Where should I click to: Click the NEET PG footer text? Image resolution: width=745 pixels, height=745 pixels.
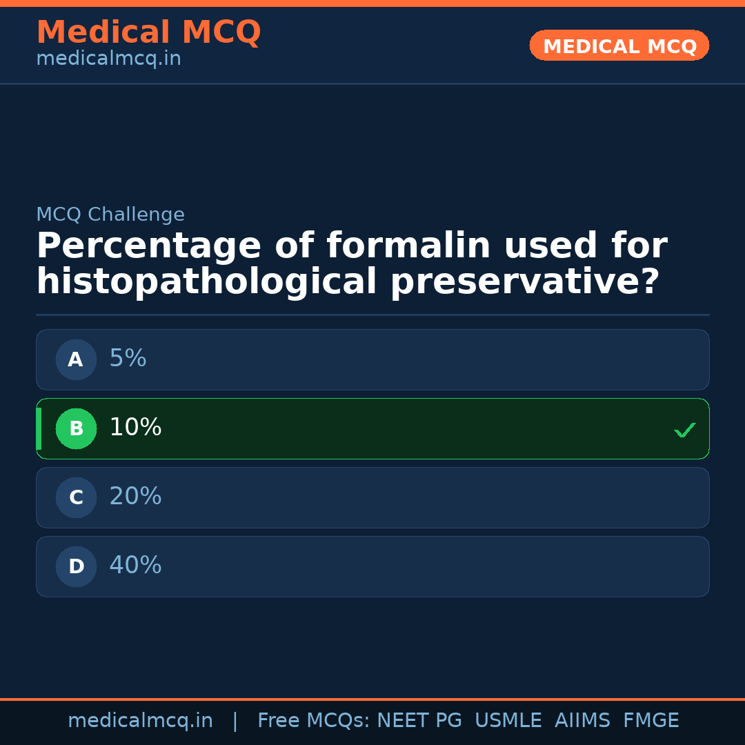[x=419, y=721]
